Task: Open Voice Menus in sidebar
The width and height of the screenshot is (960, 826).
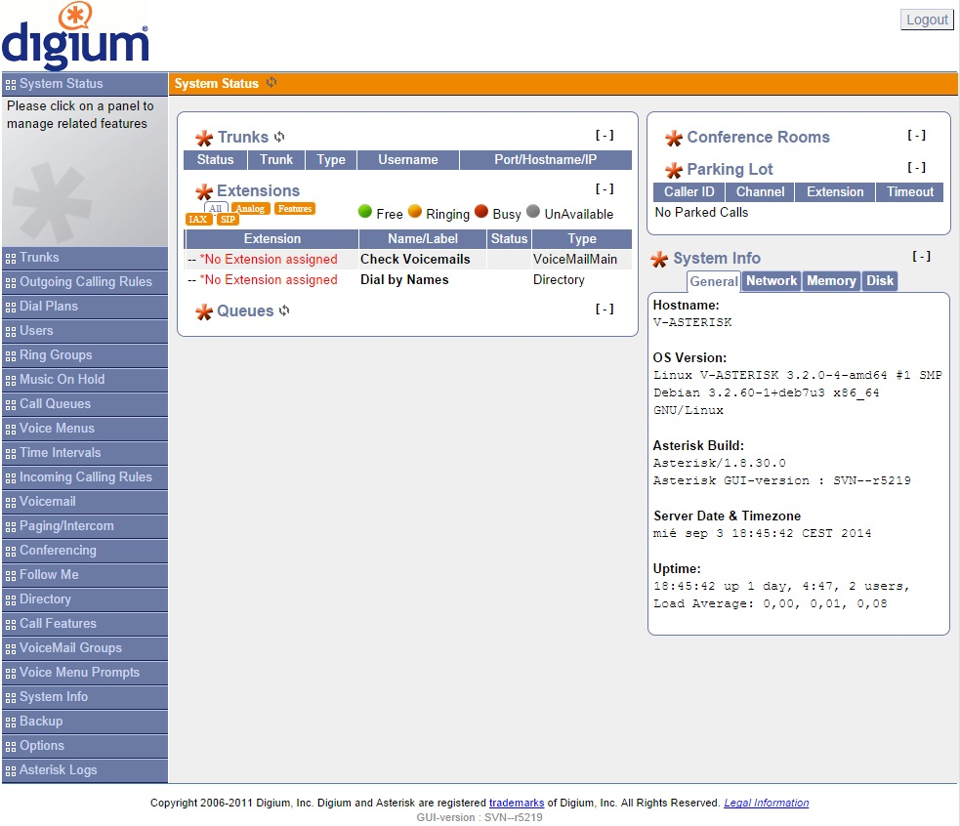Action: pos(85,429)
